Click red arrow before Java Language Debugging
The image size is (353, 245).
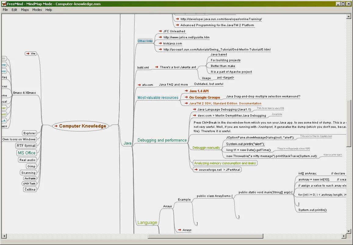point(195,109)
